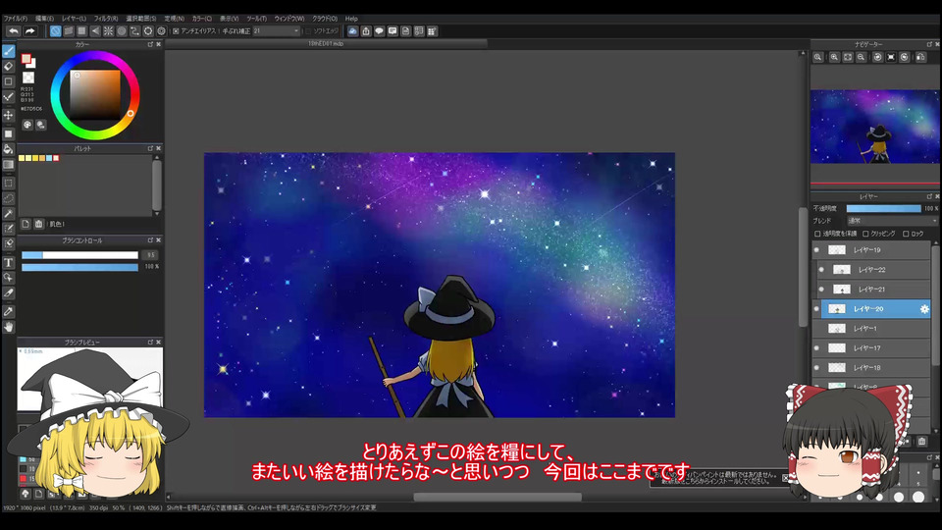Select the Bucket tool

click(9, 148)
